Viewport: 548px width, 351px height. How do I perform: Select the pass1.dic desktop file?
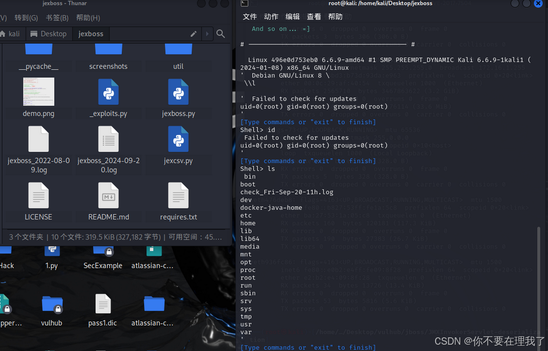coord(103,303)
